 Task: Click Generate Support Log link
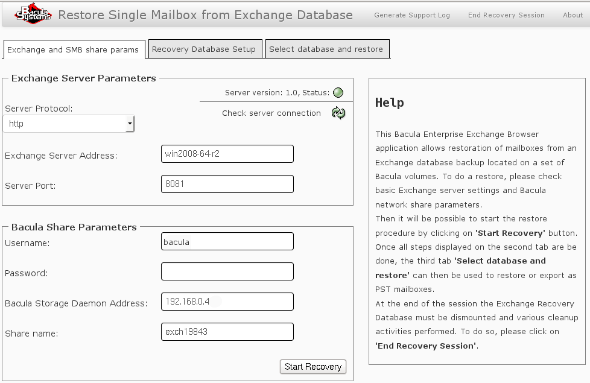click(x=411, y=15)
